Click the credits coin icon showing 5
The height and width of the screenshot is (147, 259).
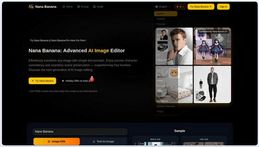(x=177, y=7)
